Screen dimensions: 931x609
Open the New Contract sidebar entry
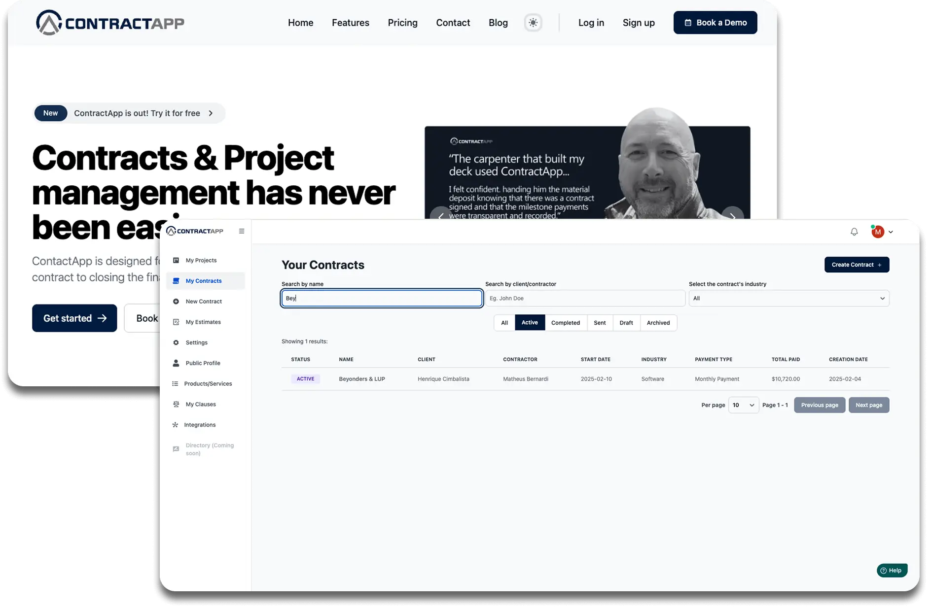pos(206,302)
